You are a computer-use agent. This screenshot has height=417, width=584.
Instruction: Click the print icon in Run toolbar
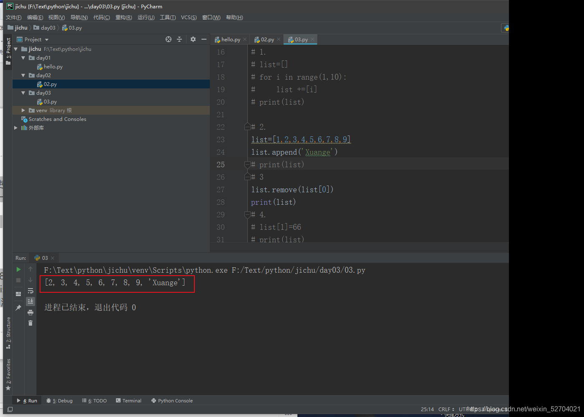coord(30,312)
